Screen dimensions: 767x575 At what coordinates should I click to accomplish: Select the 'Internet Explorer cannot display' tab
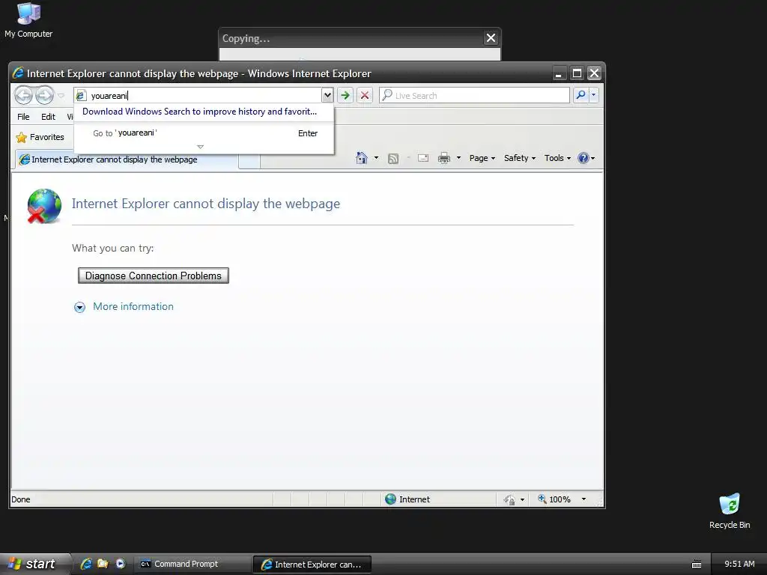pyautogui.click(x=126, y=159)
